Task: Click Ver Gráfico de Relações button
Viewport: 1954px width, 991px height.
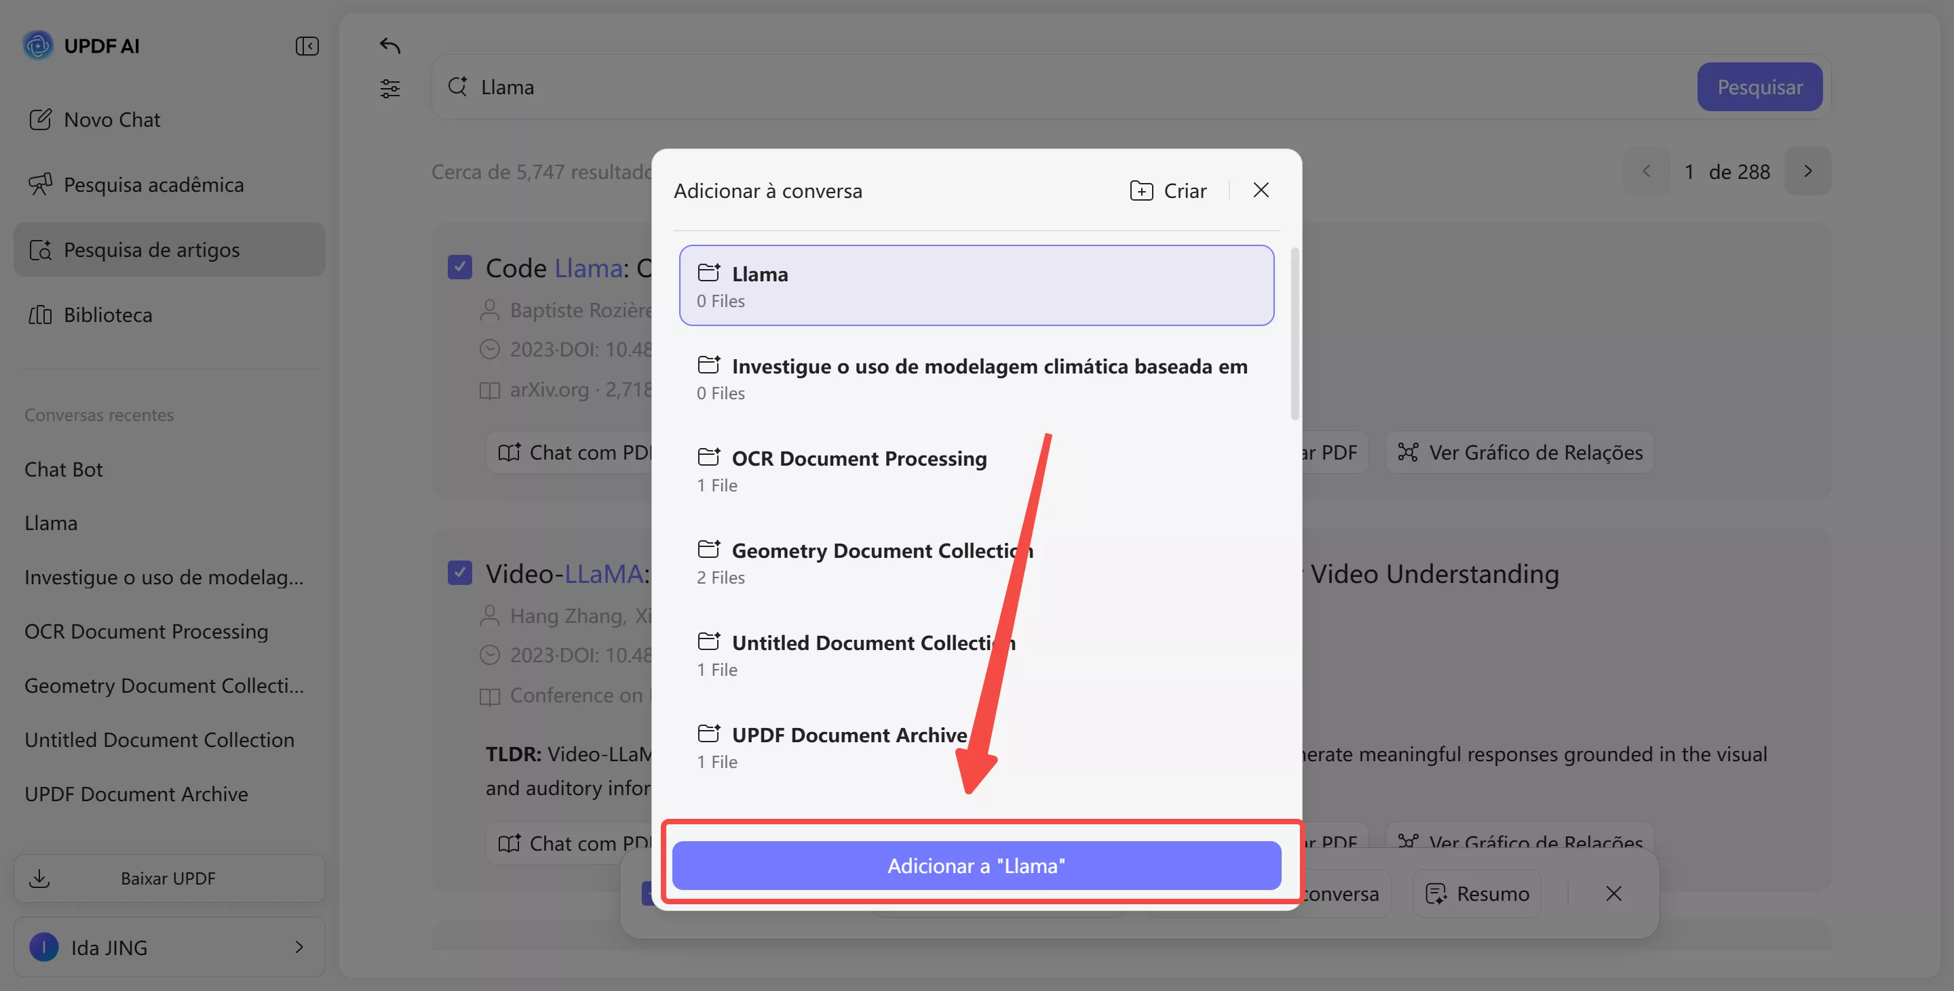Action: (1520, 452)
